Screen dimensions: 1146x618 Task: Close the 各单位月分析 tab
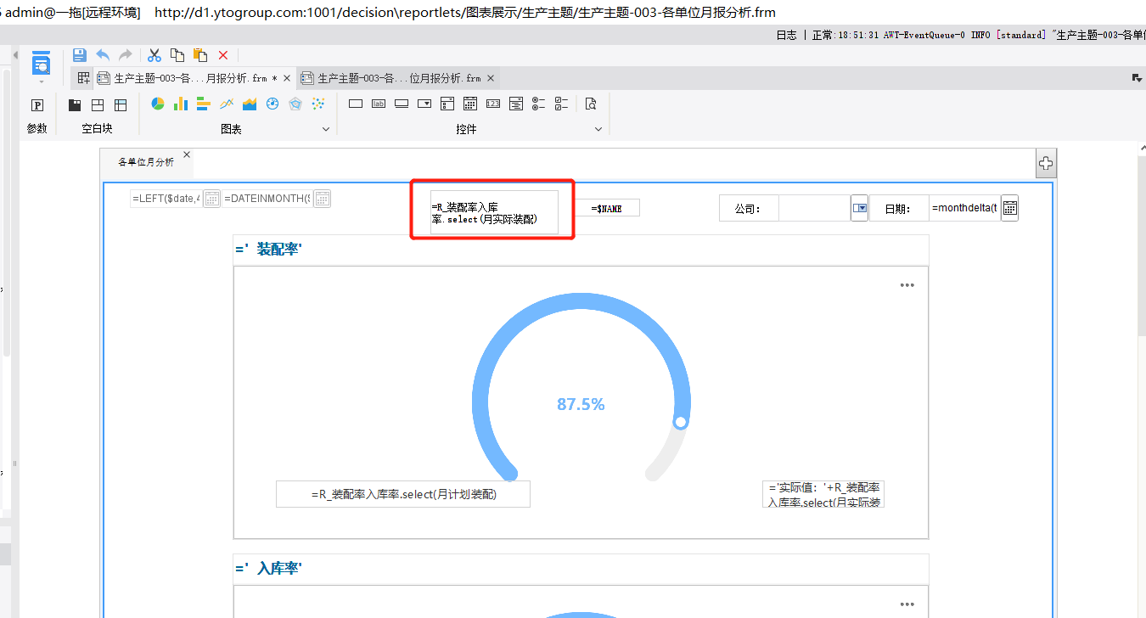point(187,154)
